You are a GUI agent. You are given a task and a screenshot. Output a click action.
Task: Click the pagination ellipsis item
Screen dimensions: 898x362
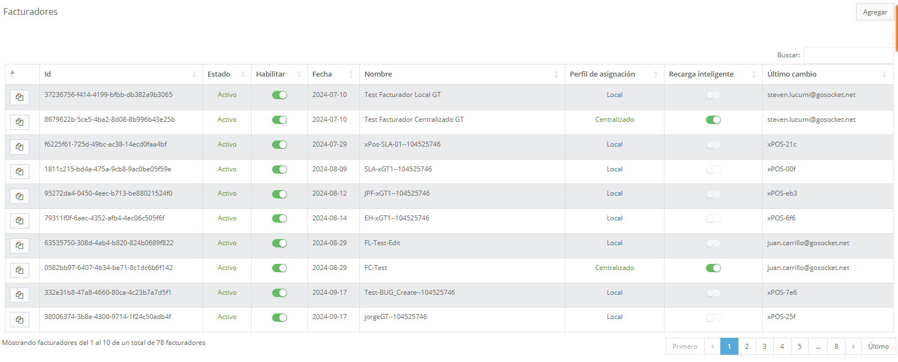tap(818, 346)
